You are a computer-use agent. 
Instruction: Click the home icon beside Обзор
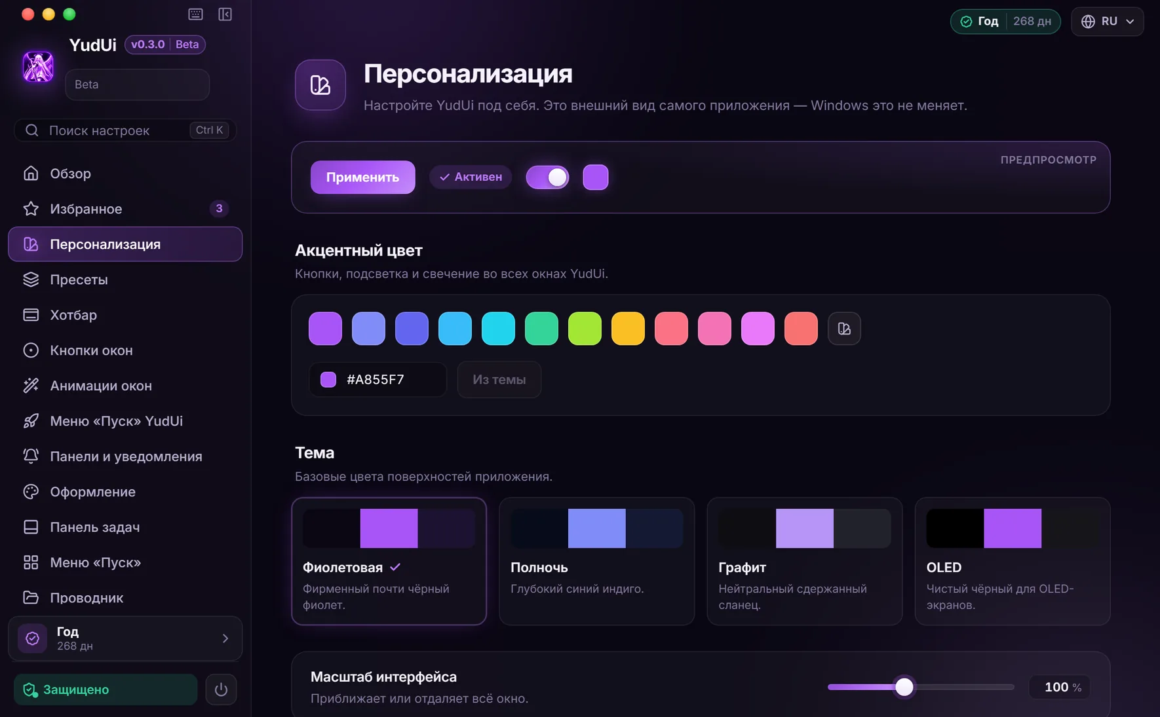(x=31, y=174)
